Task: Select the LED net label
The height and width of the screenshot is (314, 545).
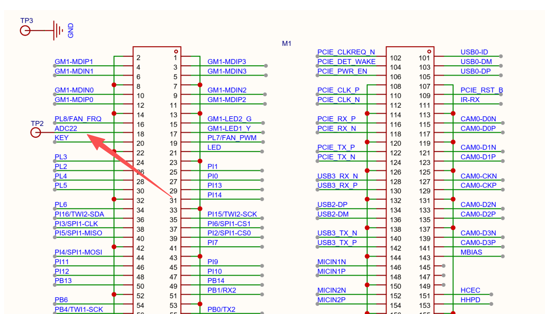Action: [214, 147]
